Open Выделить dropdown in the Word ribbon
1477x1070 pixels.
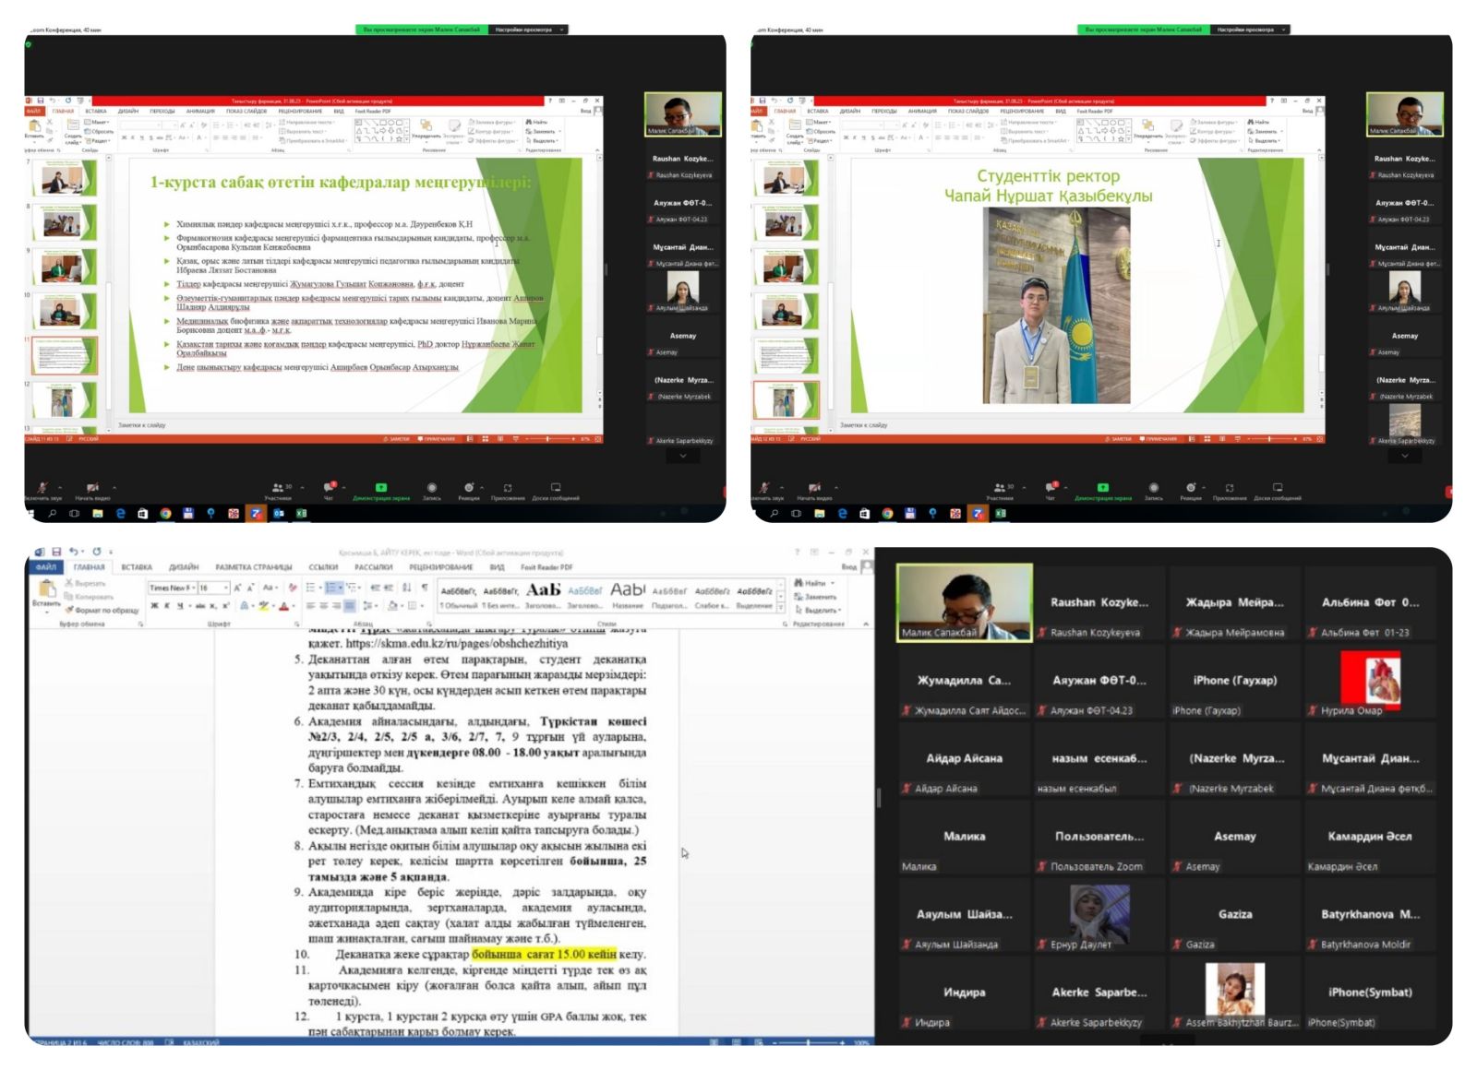[x=819, y=610]
